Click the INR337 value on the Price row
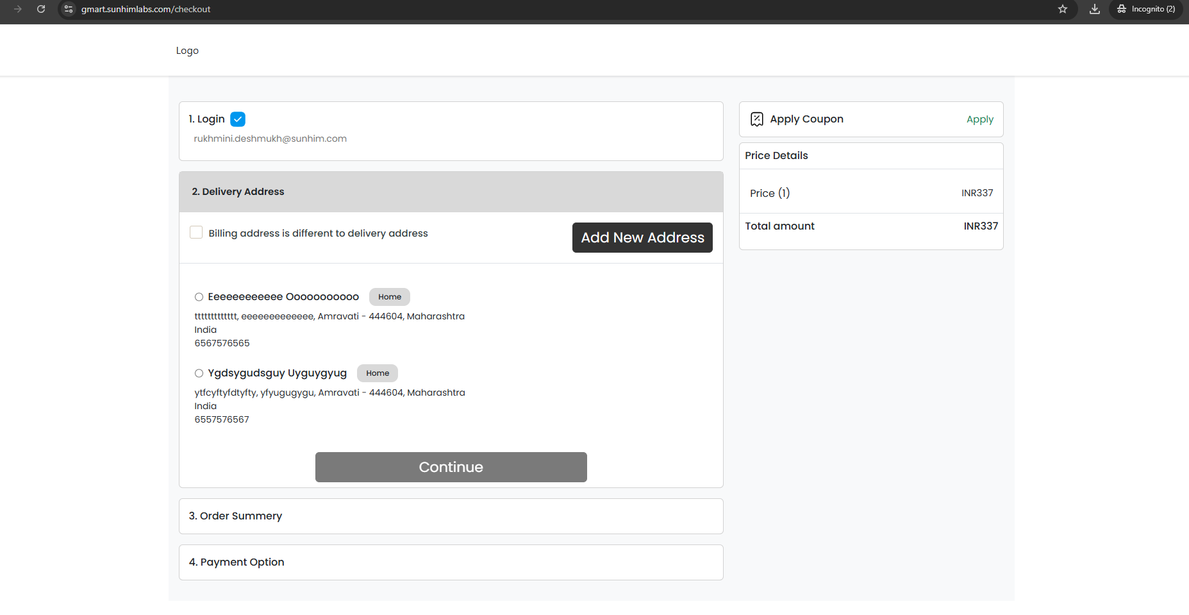Screen dimensions: 1189x615 [x=977, y=193]
